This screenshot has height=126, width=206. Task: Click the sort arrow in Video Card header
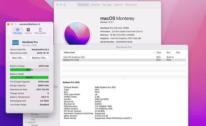154,53
